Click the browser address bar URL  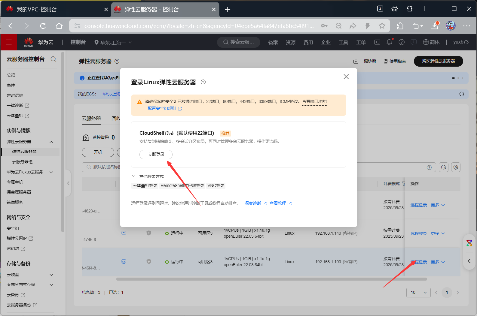199,26
